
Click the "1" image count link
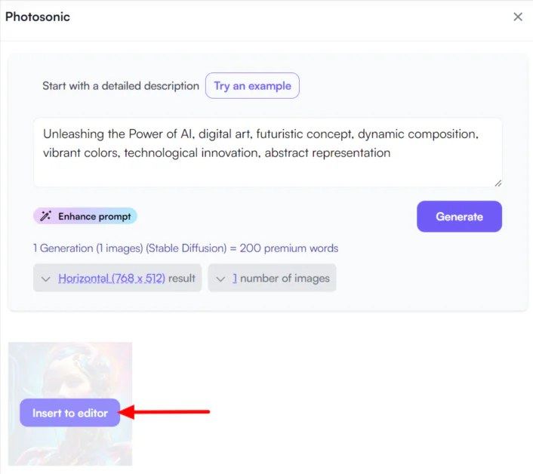click(x=235, y=279)
